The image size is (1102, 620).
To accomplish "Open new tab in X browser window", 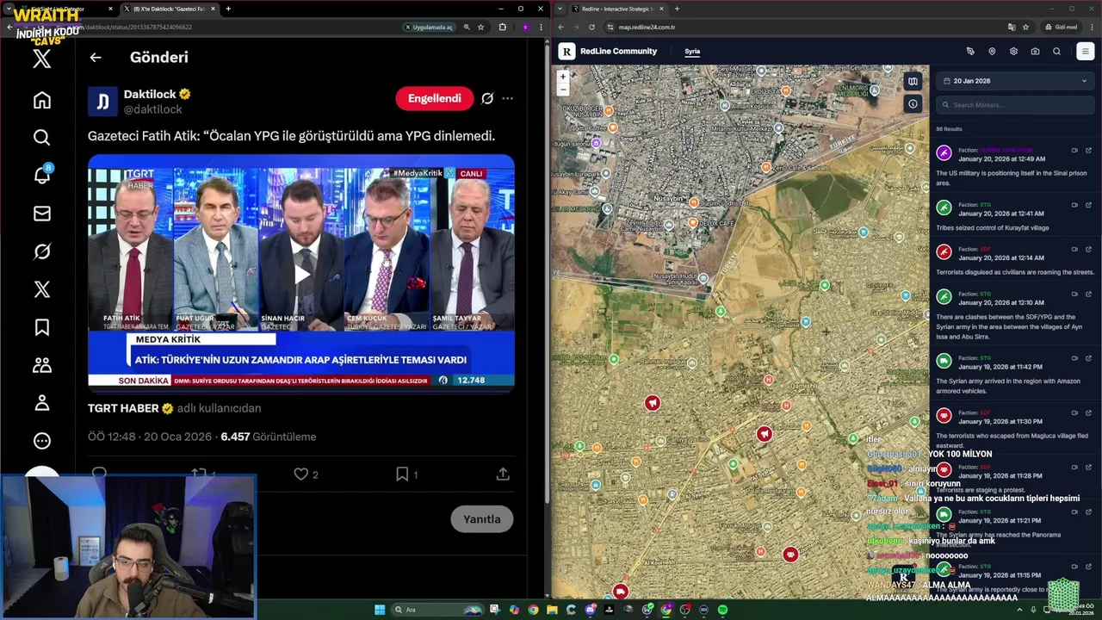I will point(228,9).
